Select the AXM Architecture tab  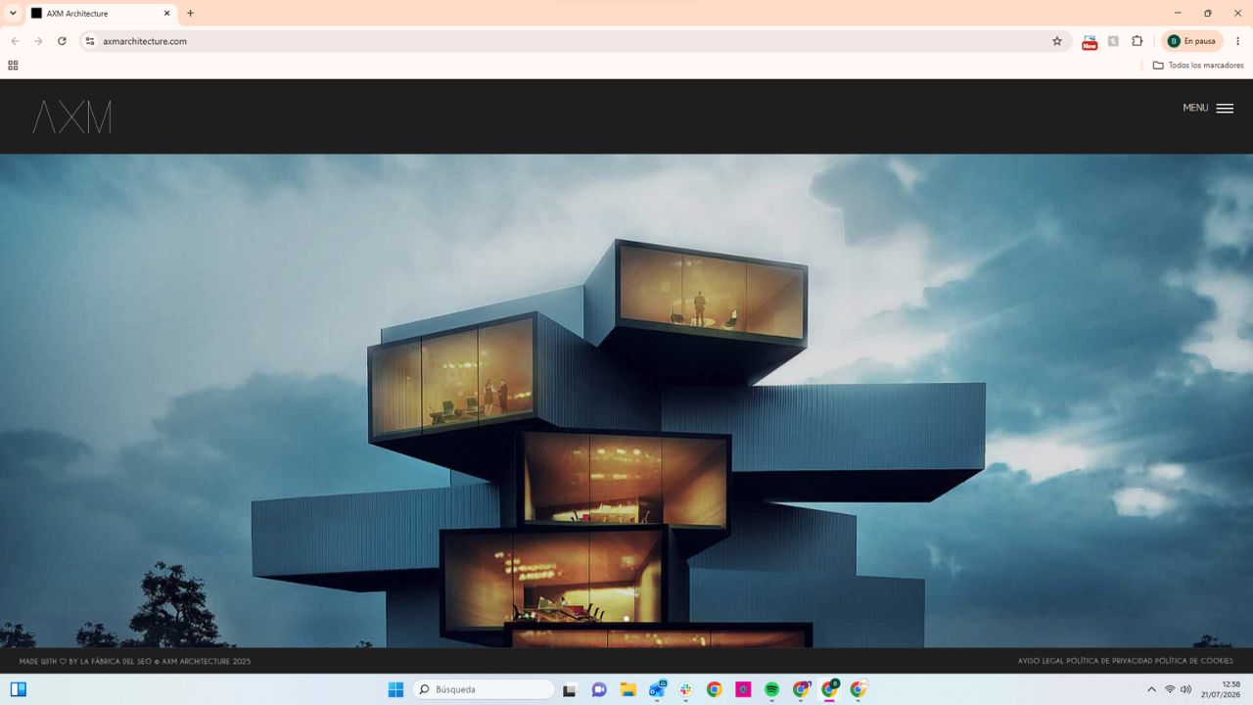[x=100, y=14]
